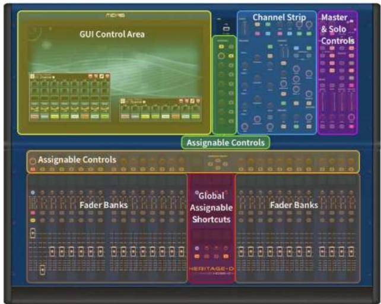Click the right Fader Banks label
This screenshot has height=304, width=381.
(294, 205)
